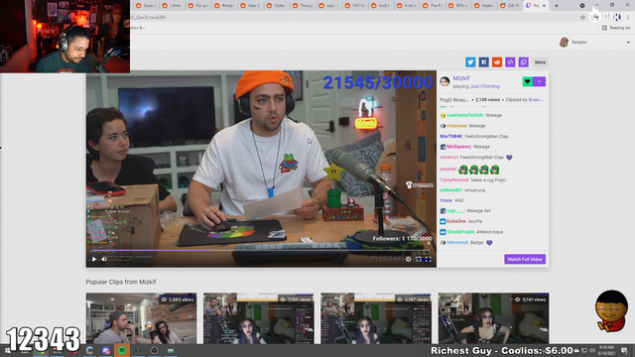Share clip on Facebook icon
The height and width of the screenshot is (357, 635).
[483, 61]
